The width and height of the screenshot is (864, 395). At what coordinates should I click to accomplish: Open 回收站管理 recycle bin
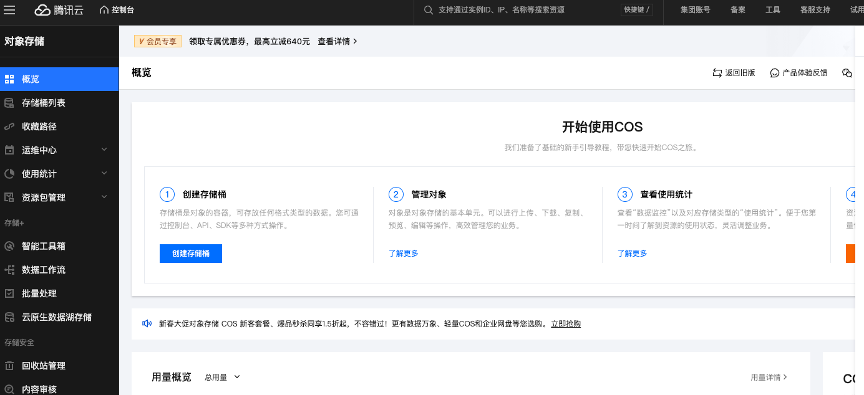pyautogui.click(x=43, y=366)
